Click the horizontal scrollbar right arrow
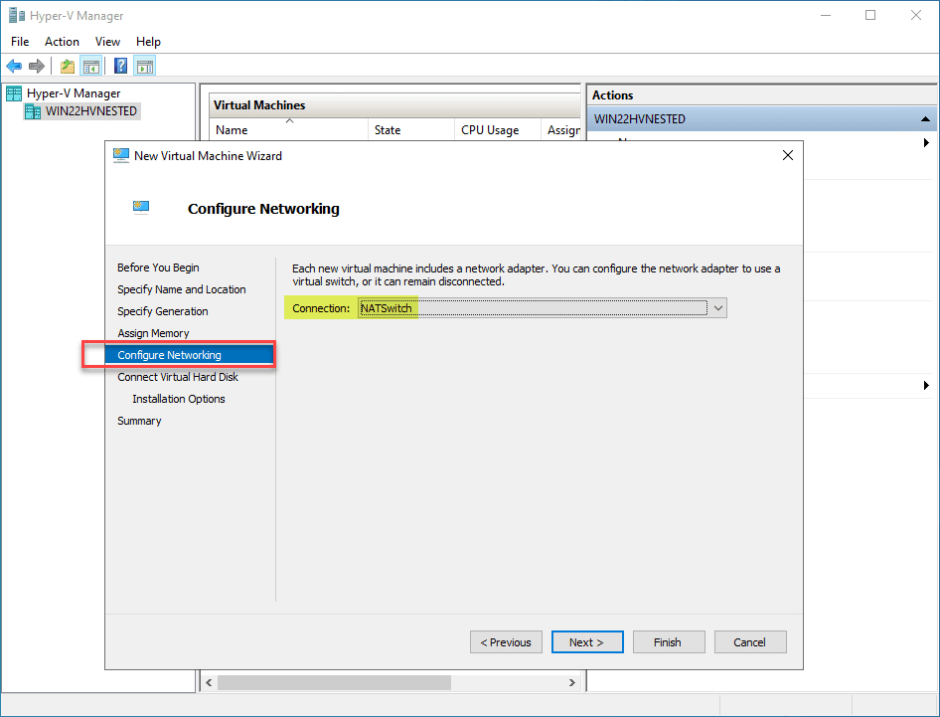The image size is (940, 717). [x=572, y=683]
